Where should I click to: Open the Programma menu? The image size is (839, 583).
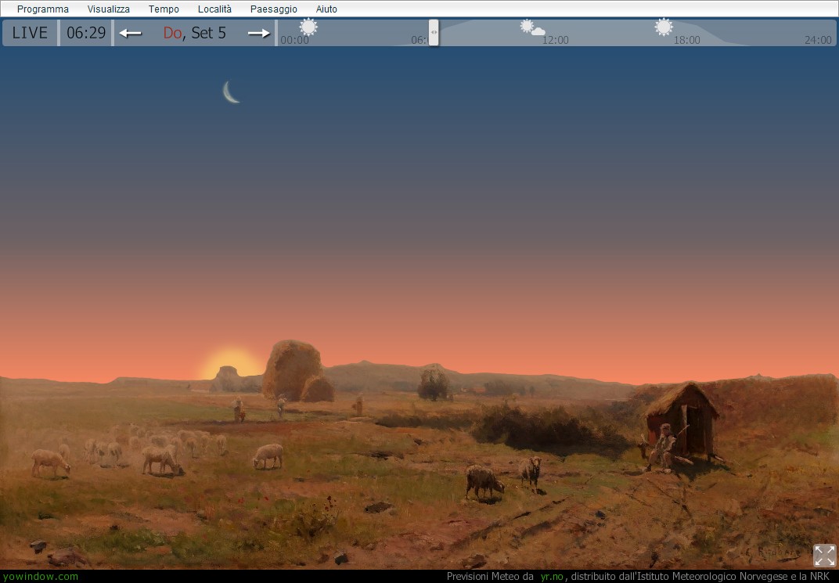[x=43, y=9]
